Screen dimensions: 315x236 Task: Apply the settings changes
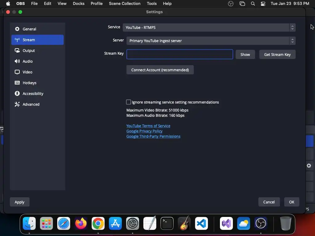(x=19, y=202)
